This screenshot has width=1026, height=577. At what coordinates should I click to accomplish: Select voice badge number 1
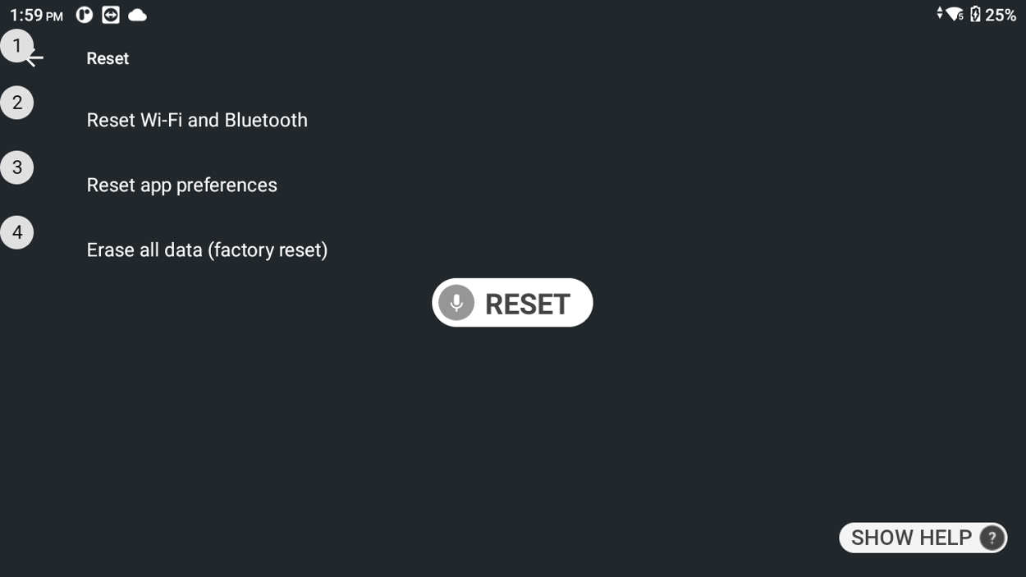(16, 46)
